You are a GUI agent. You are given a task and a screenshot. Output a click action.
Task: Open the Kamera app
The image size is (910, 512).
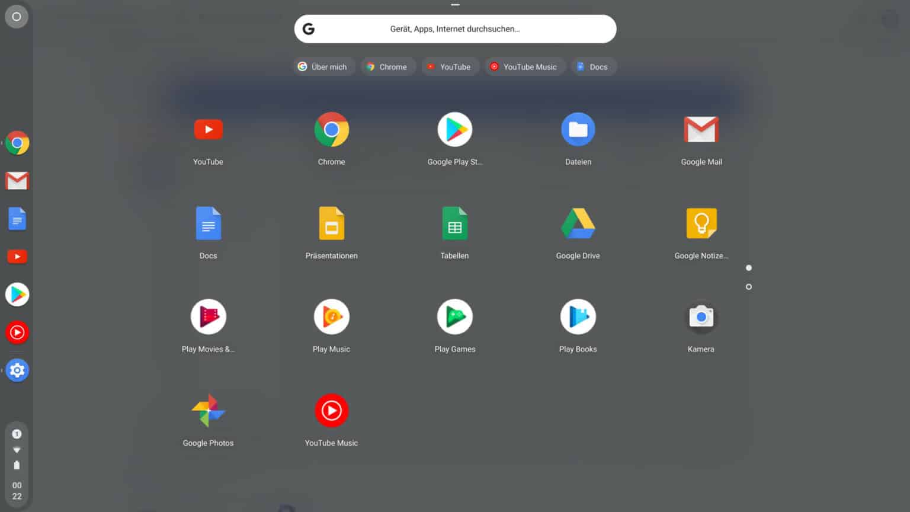(x=701, y=317)
